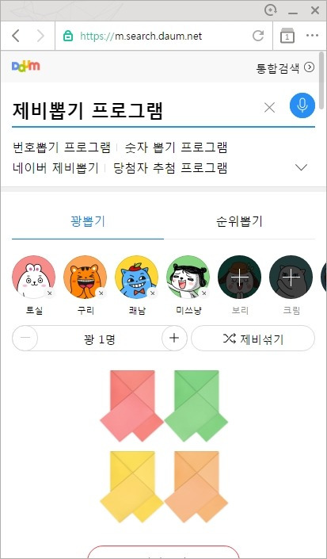Click the search field containing 제비뽑기 프로그램
Viewport: 327px width, 559px height.
(135, 110)
